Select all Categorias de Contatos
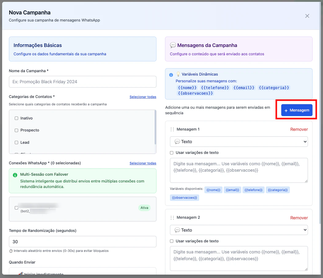Viewport: 323px width, 278px height. [x=143, y=97]
